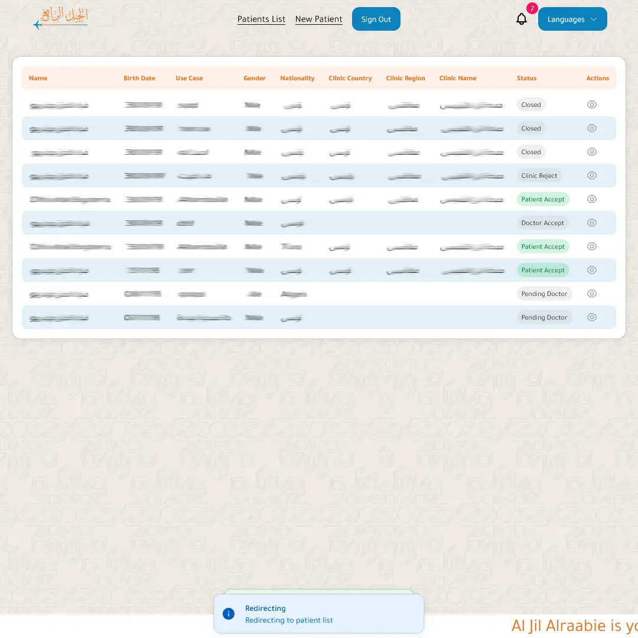Click the Clinic Name column header

tap(457, 78)
